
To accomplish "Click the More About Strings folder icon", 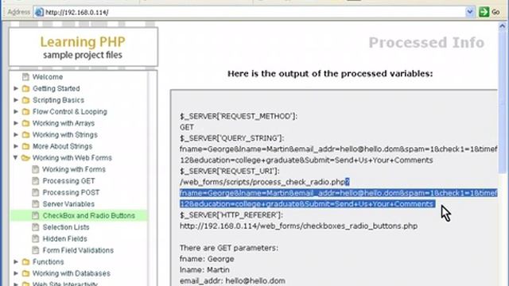I will [x=25, y=146].
